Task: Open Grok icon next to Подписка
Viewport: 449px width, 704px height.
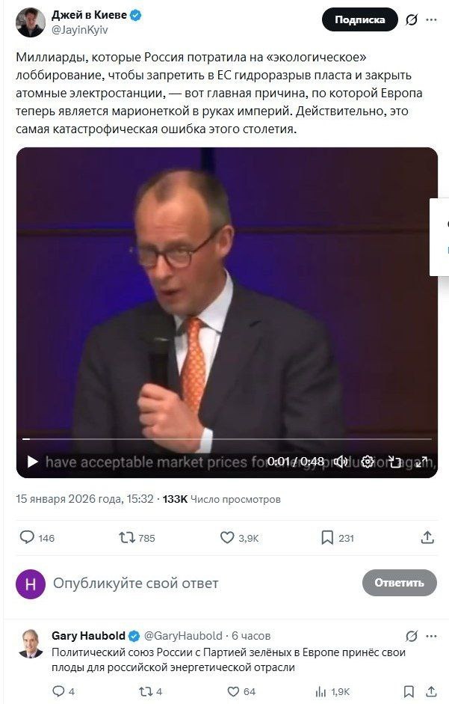Action: tap(412, 20)
